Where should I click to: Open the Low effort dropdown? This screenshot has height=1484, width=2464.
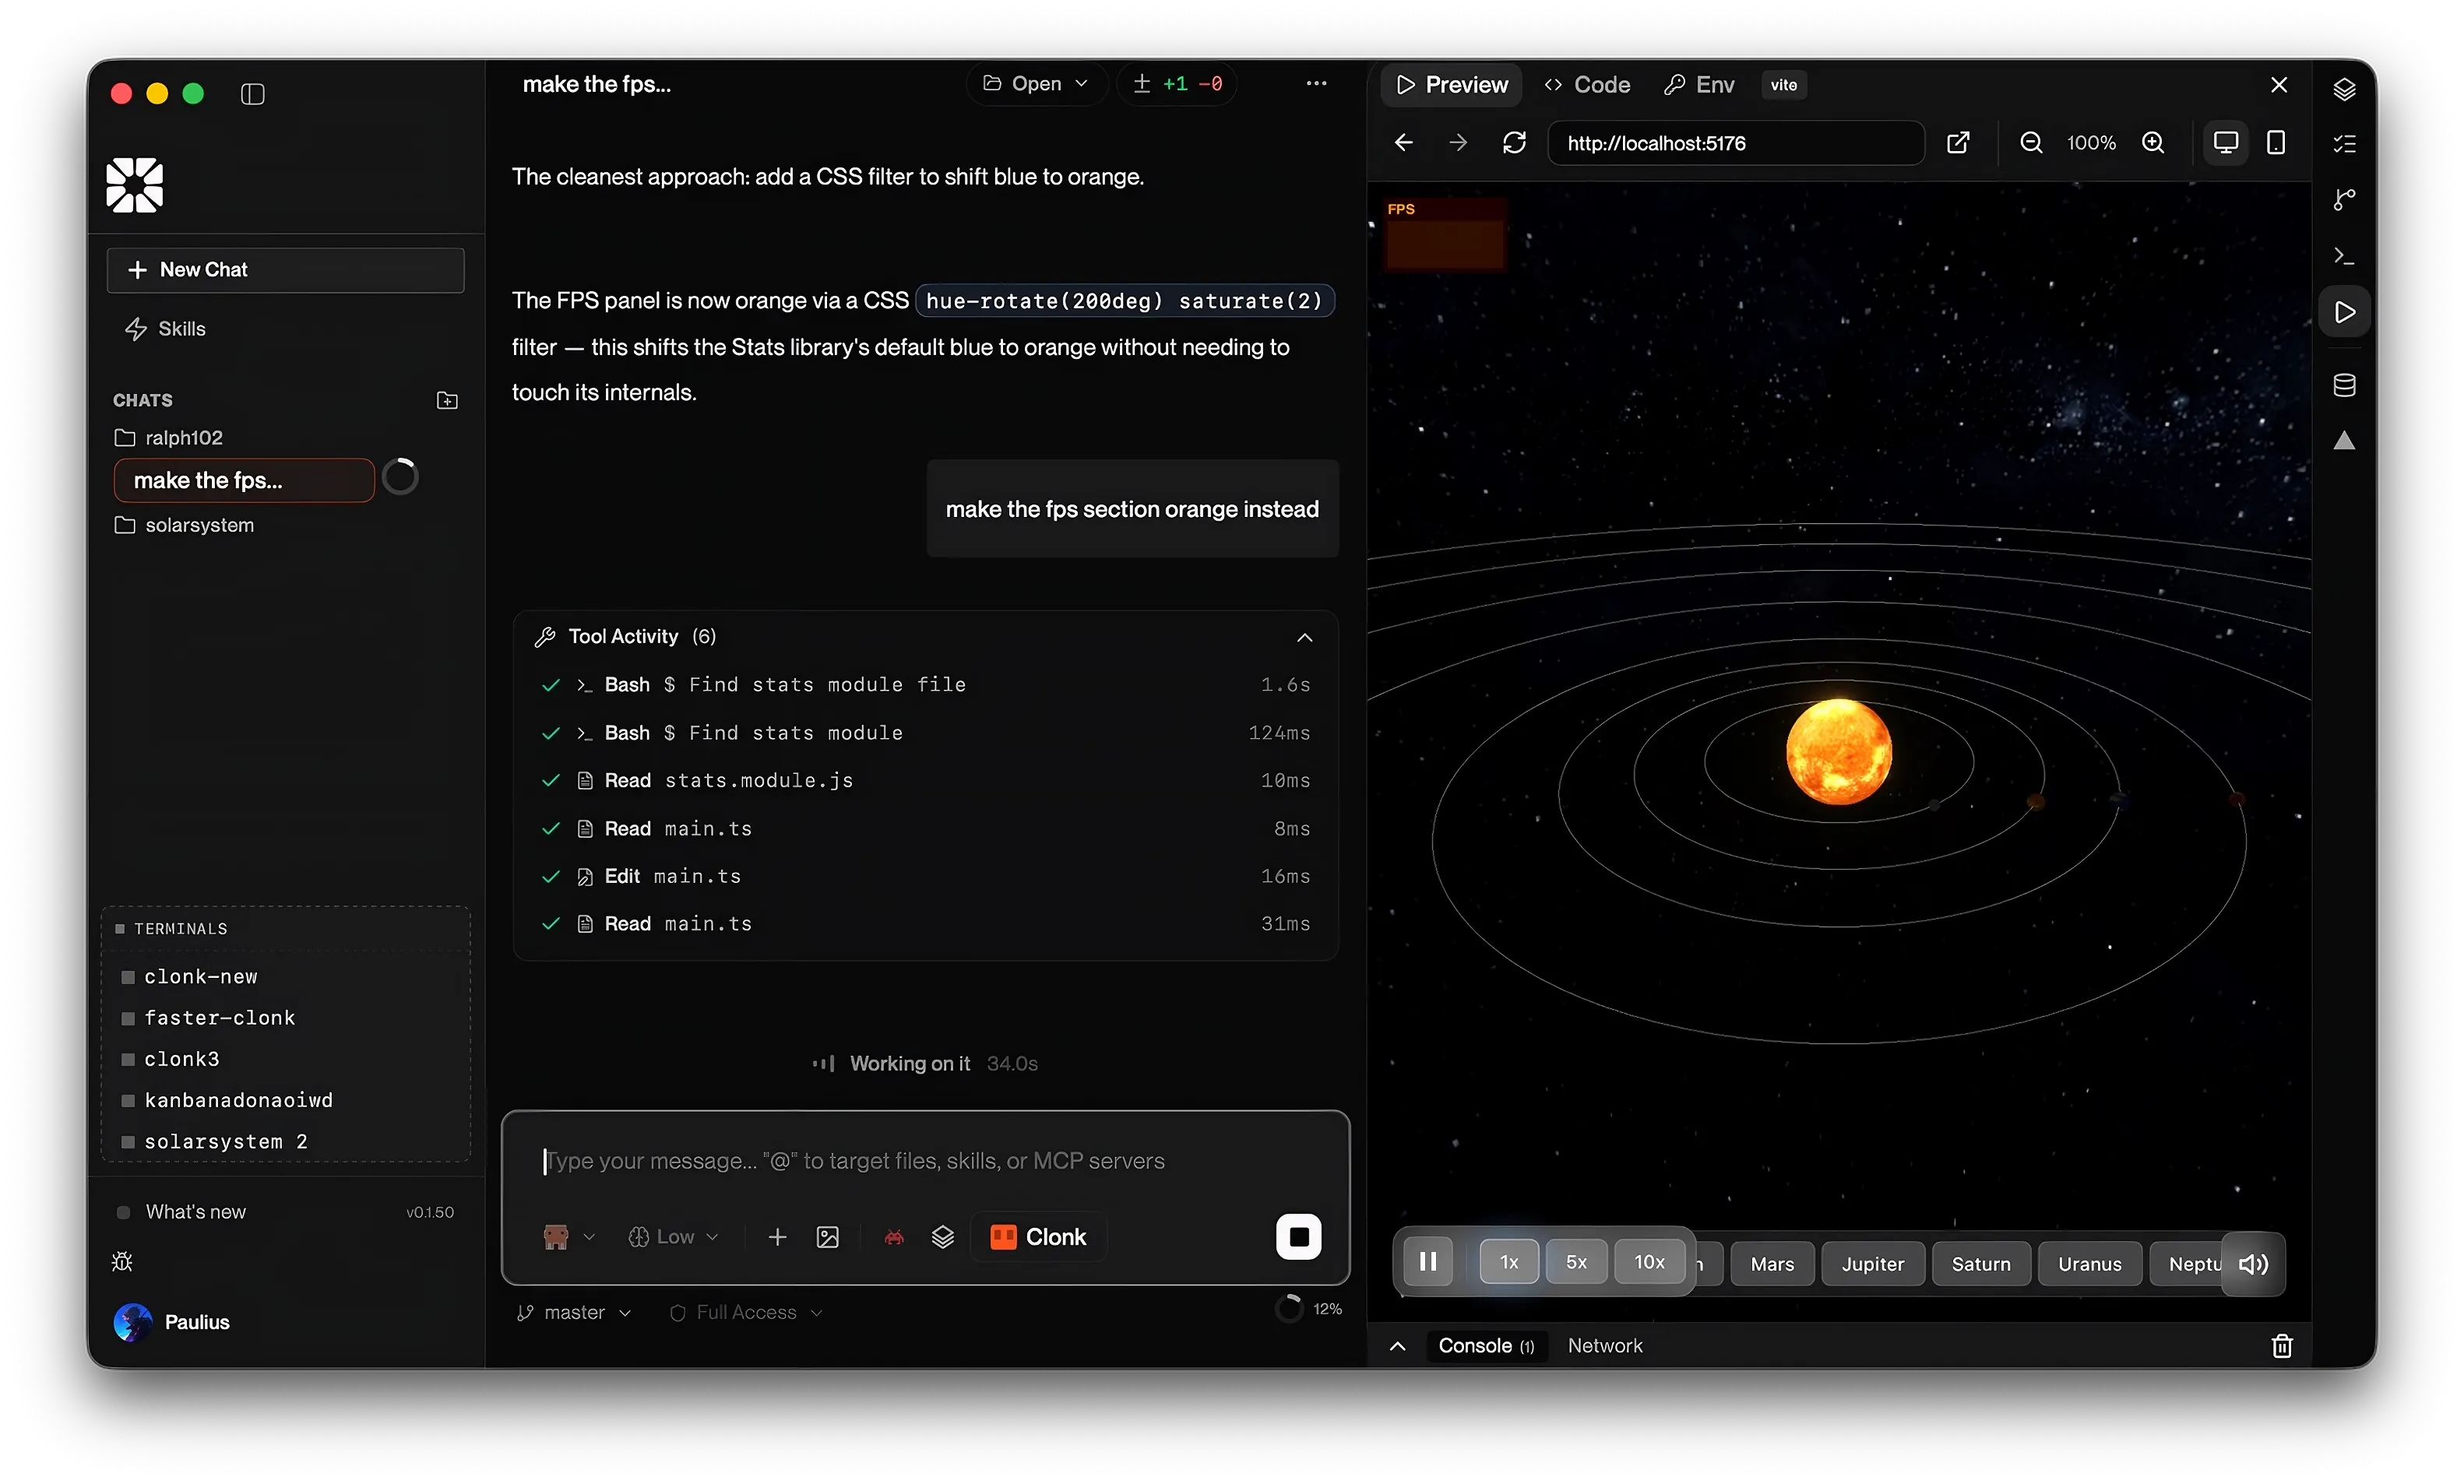(x=673, y=1237)
